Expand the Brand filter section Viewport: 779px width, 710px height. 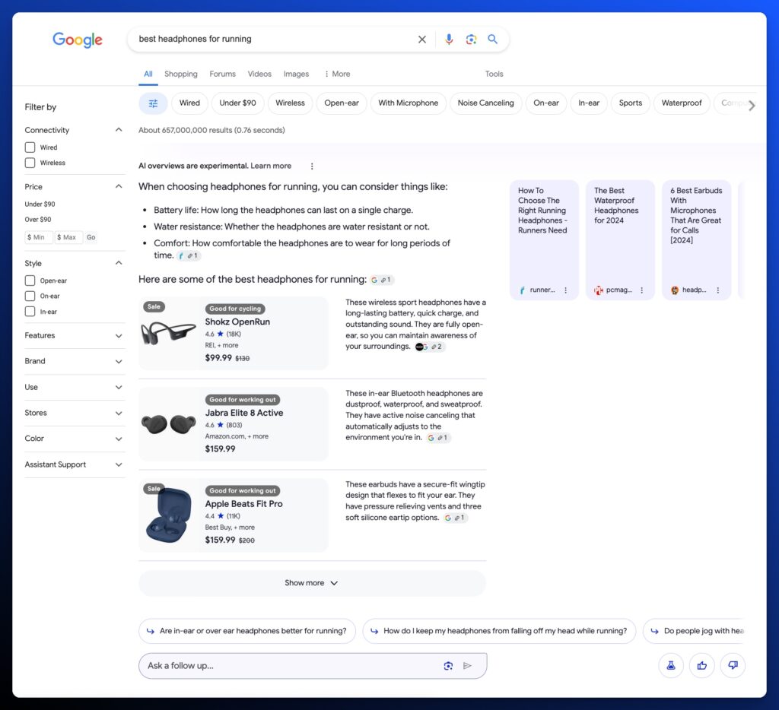coord(118,362)
